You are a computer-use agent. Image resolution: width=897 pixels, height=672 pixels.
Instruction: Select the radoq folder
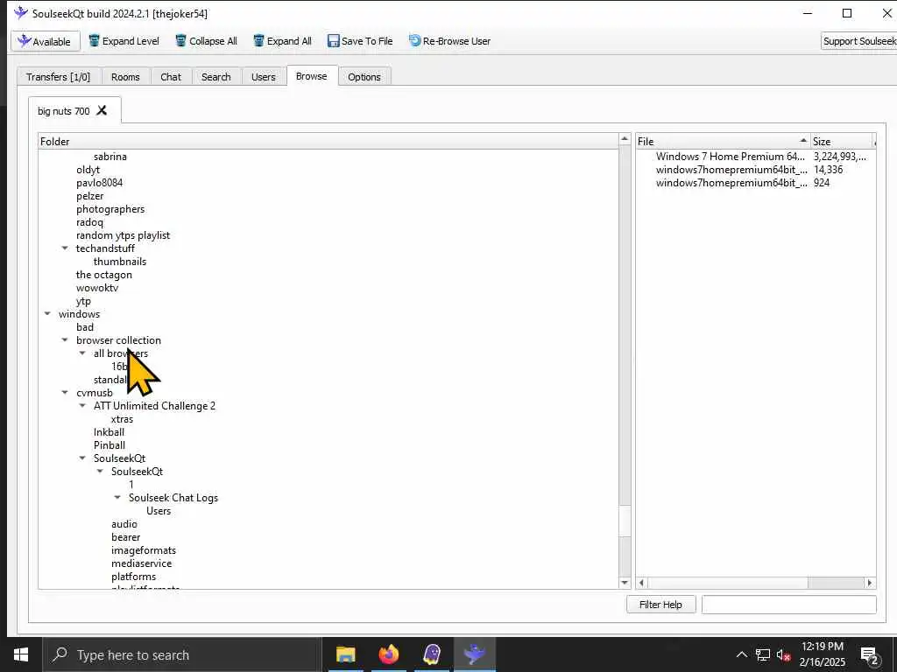pyautogui.click(x=90, y=222)
